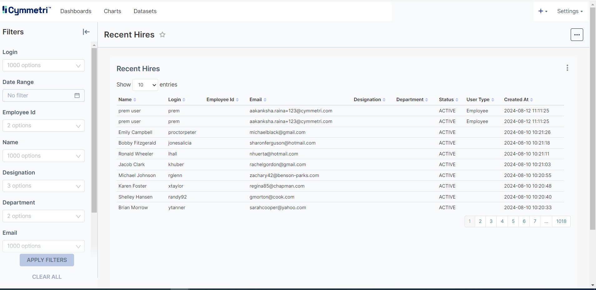Open the dashboard ellipsis actions menu
Viewport: 596px width, 290px height.
click(x=577, y=35)
